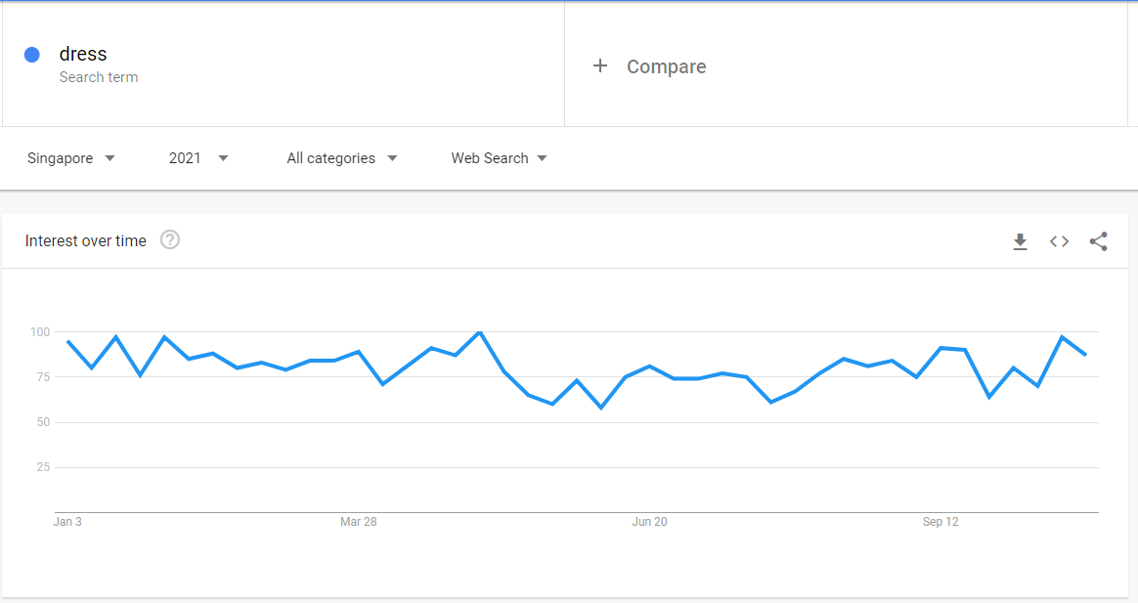Click the 100 value axis label

(x=40, y=332)
